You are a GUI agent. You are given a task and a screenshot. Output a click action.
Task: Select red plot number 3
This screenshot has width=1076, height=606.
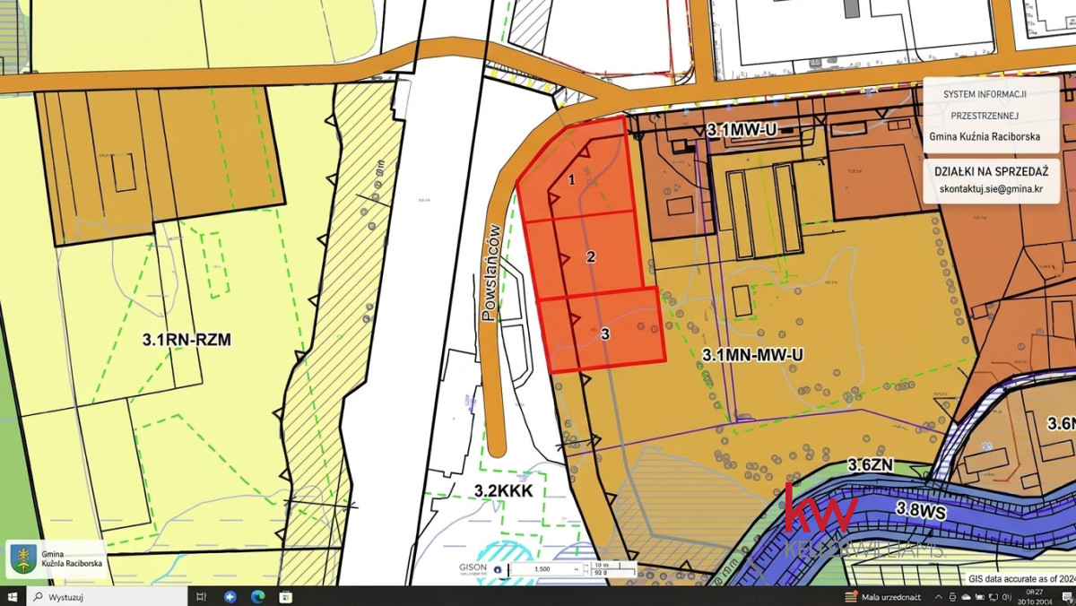click(x=605, y=333)
